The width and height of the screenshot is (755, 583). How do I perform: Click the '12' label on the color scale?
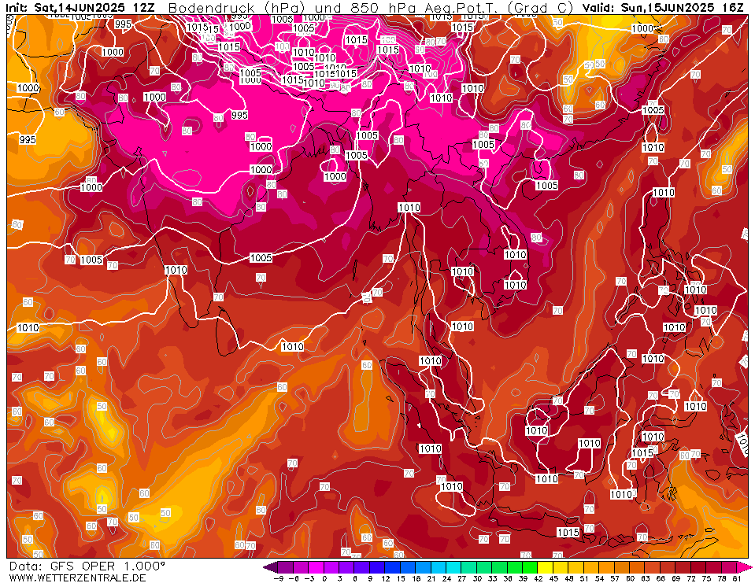click(386, 578)
